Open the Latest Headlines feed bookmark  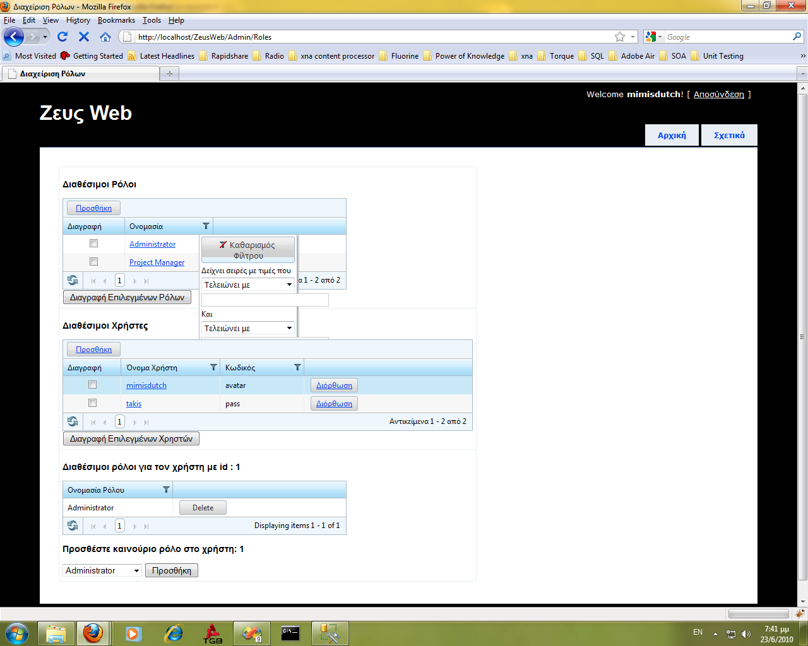pos(161,56)
